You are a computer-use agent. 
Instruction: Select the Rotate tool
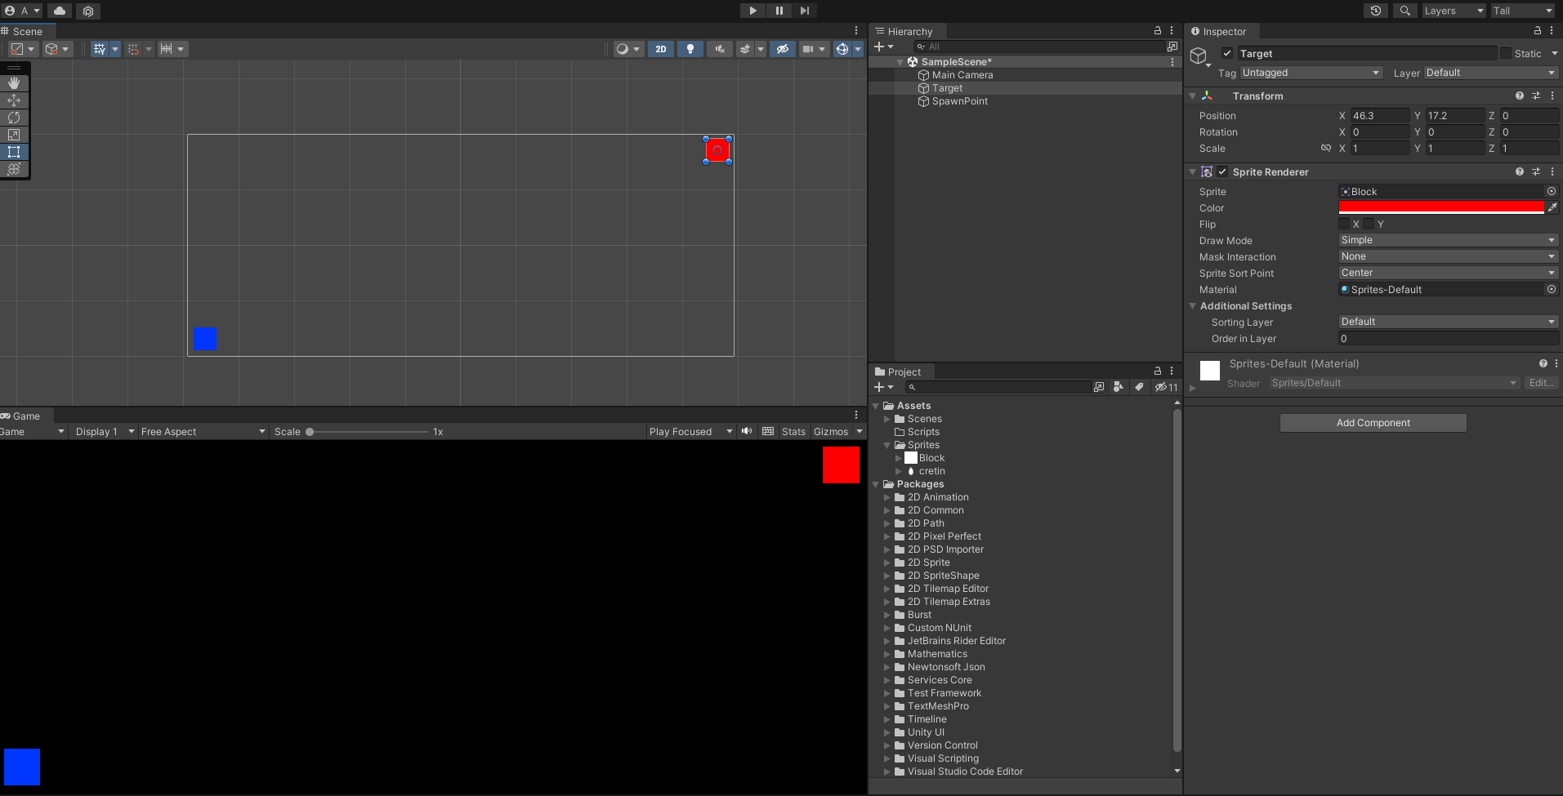click(x=14, y=118)
